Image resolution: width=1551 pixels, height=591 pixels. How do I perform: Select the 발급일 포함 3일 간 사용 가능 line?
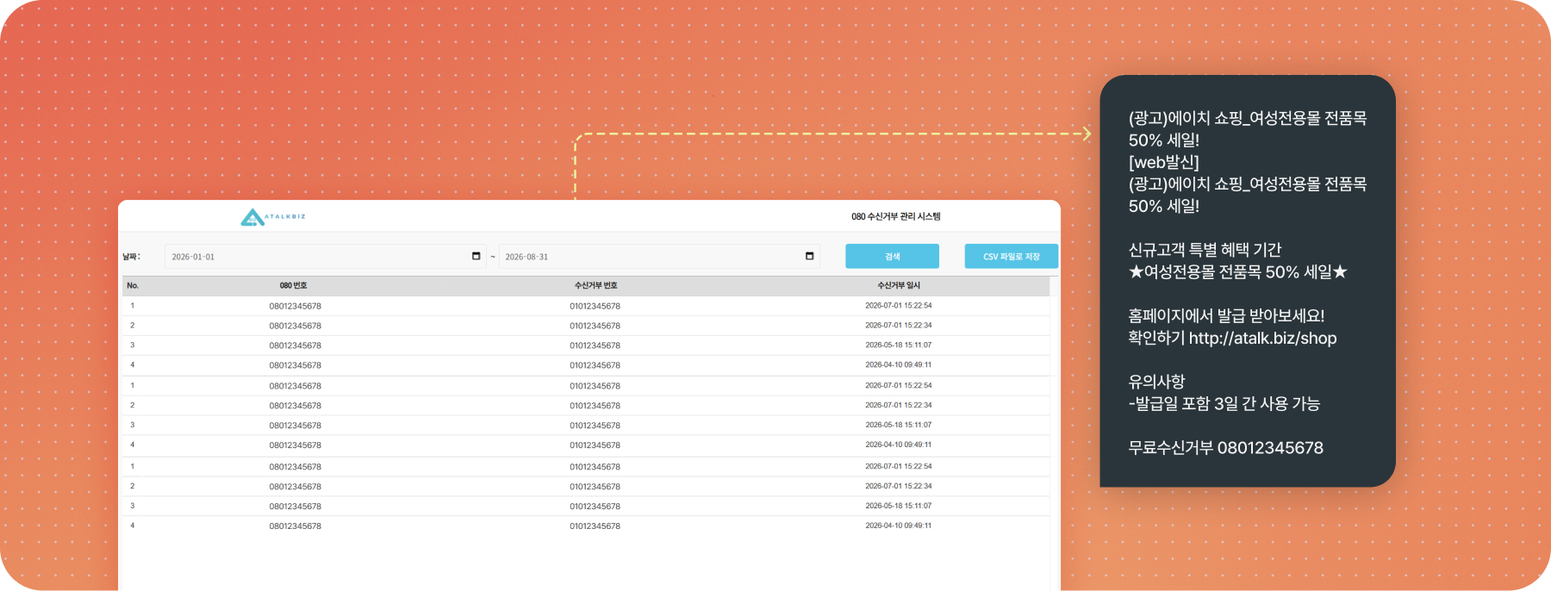pos(1224,404)
